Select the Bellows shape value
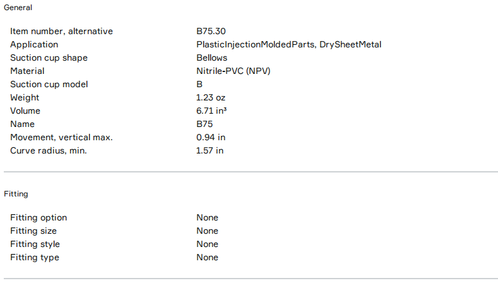 coord(211,57)
